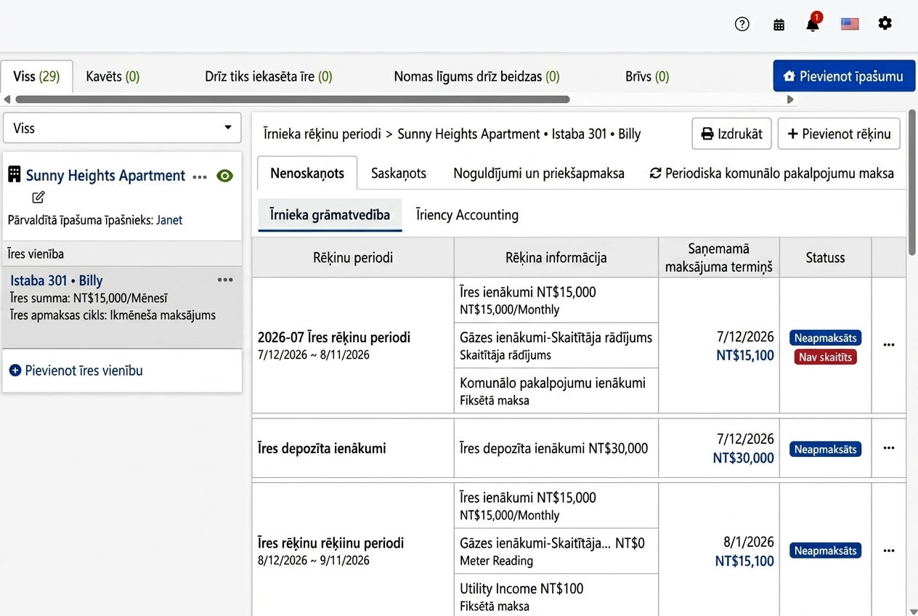Click the scroll-right arrow of tab scrollbar
918x616 pixels.
pos(791,100)
